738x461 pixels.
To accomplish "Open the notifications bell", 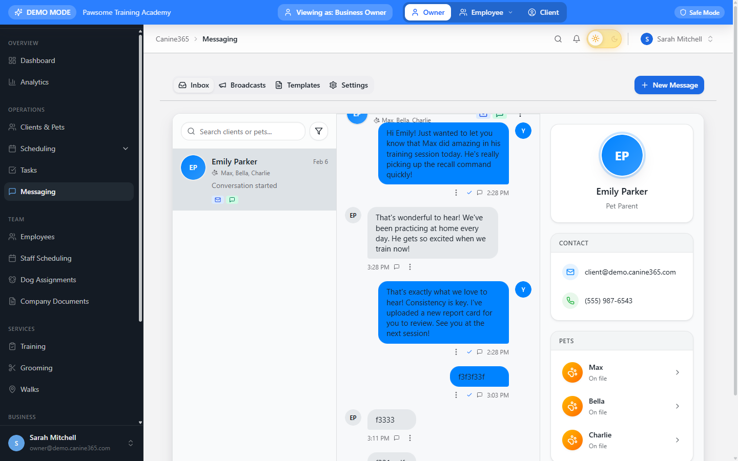I will tap(577, 39).
